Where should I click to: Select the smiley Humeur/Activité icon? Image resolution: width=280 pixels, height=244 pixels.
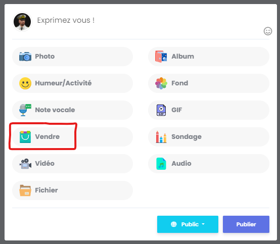[x=25, y=83]
